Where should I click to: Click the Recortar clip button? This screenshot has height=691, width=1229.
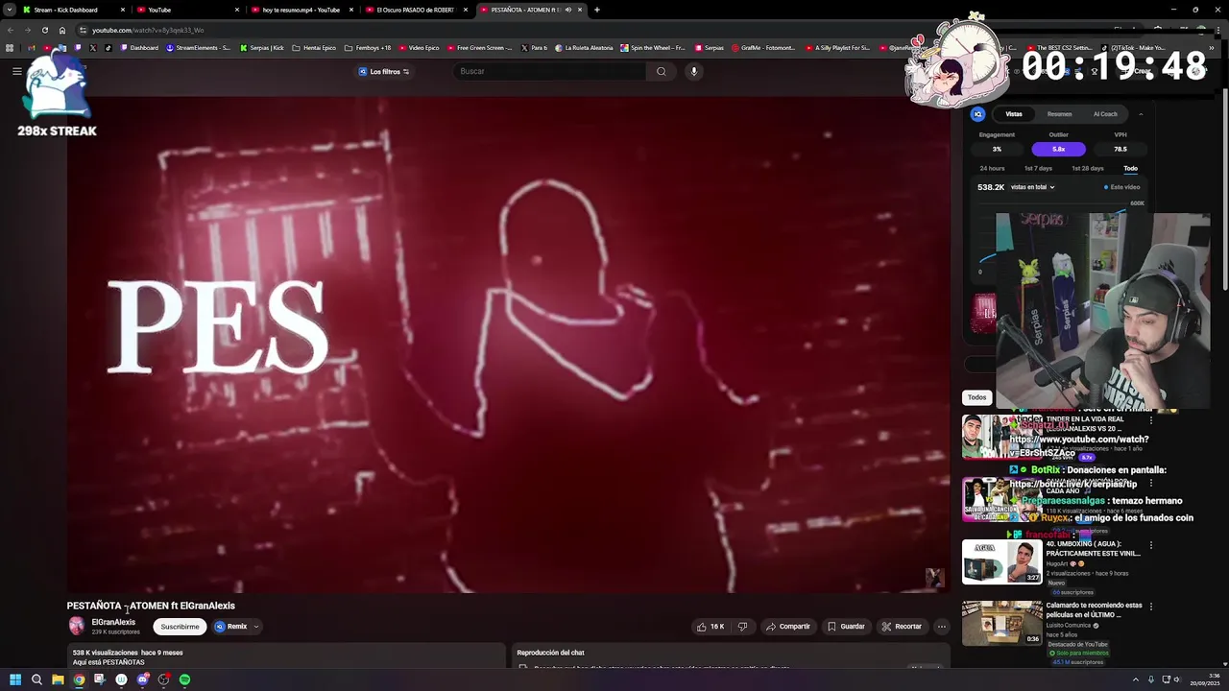pos(902,627)
